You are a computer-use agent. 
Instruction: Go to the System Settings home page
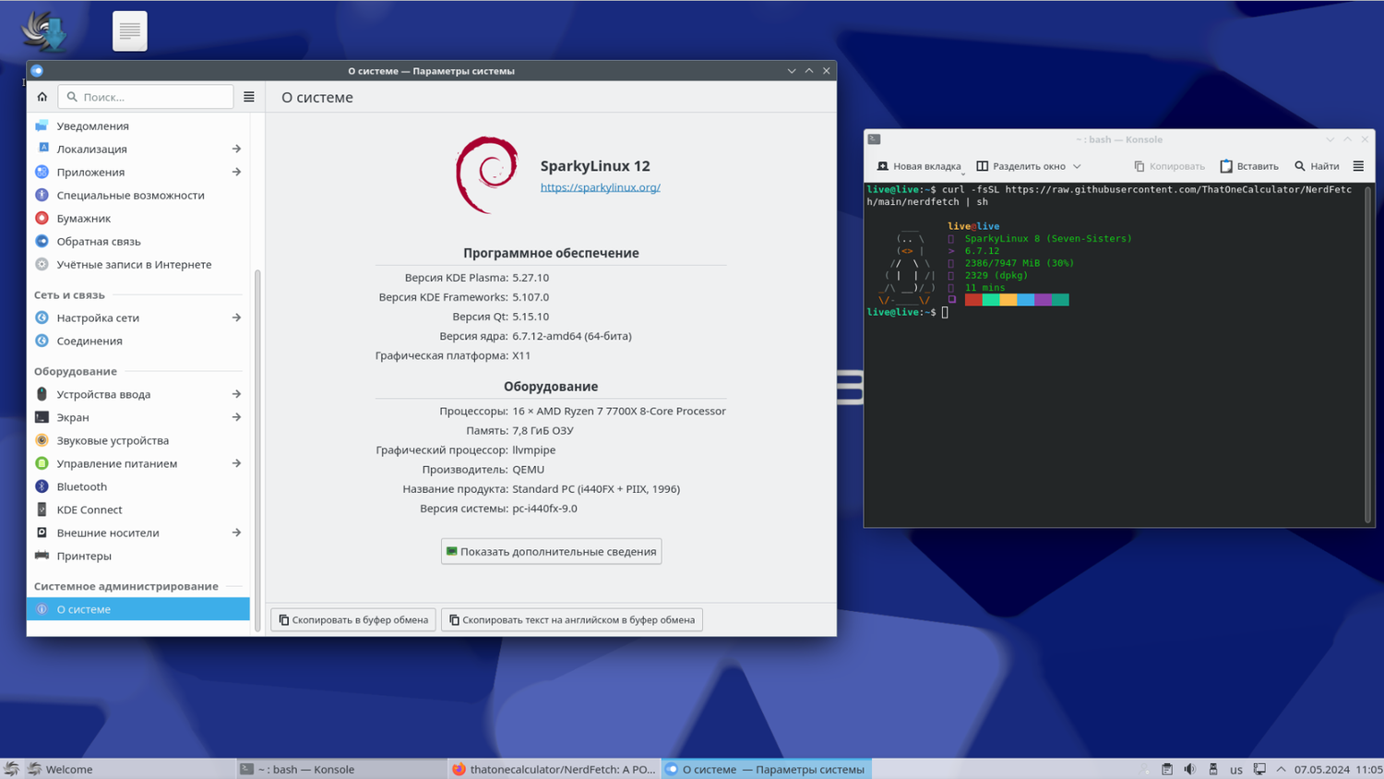pos(42,97)
